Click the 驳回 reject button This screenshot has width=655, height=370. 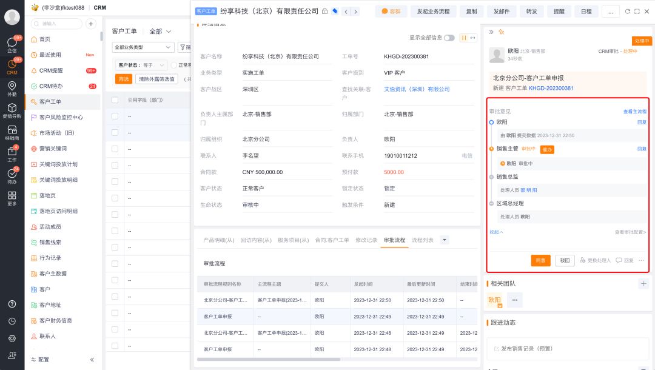click(x=565, y=260)
